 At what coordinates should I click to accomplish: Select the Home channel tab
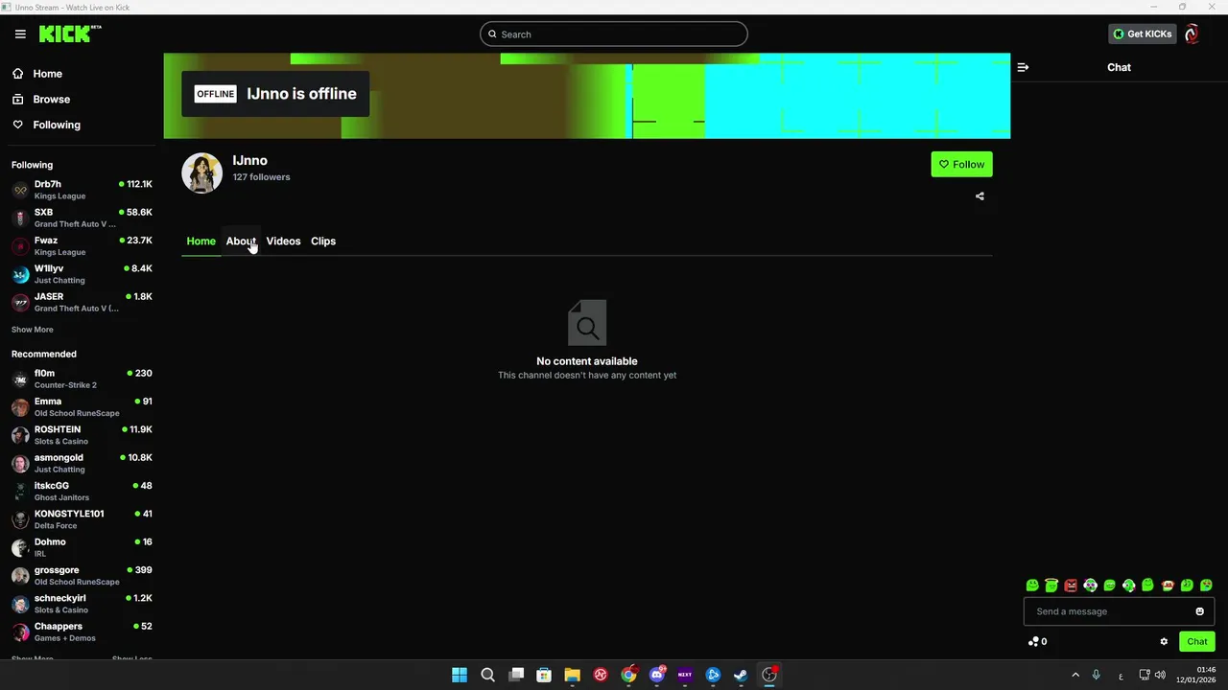click(201, 241)
